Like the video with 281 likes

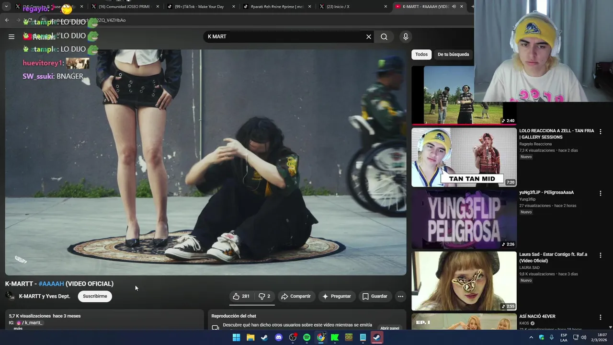(x=241, y=296)
